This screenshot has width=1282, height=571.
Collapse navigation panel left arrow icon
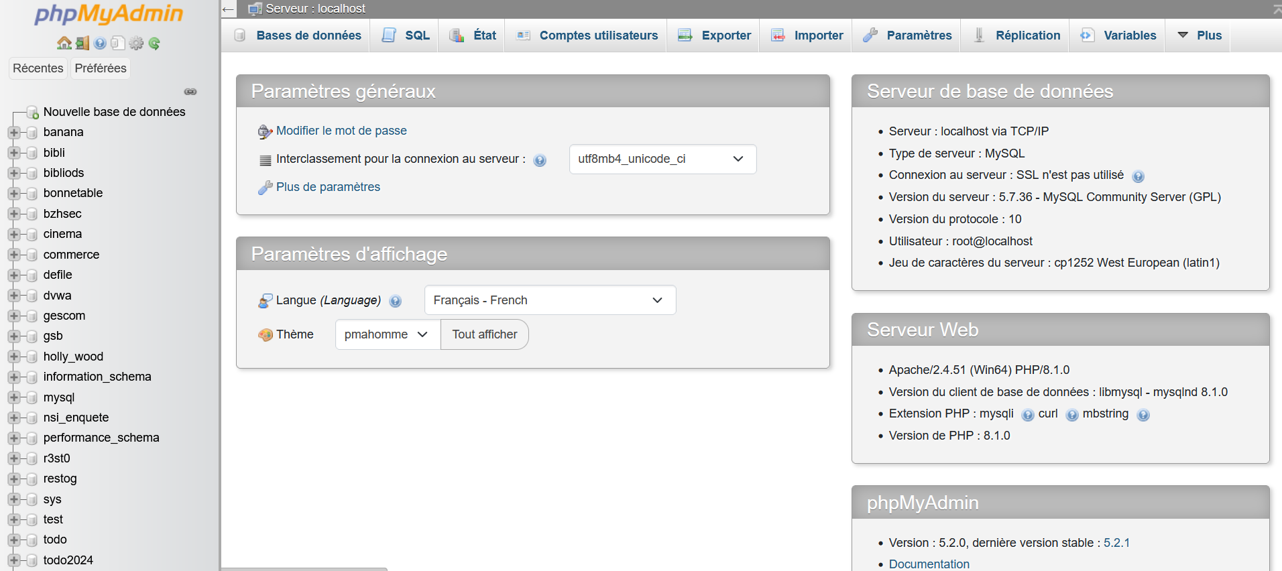pos(228,9)
